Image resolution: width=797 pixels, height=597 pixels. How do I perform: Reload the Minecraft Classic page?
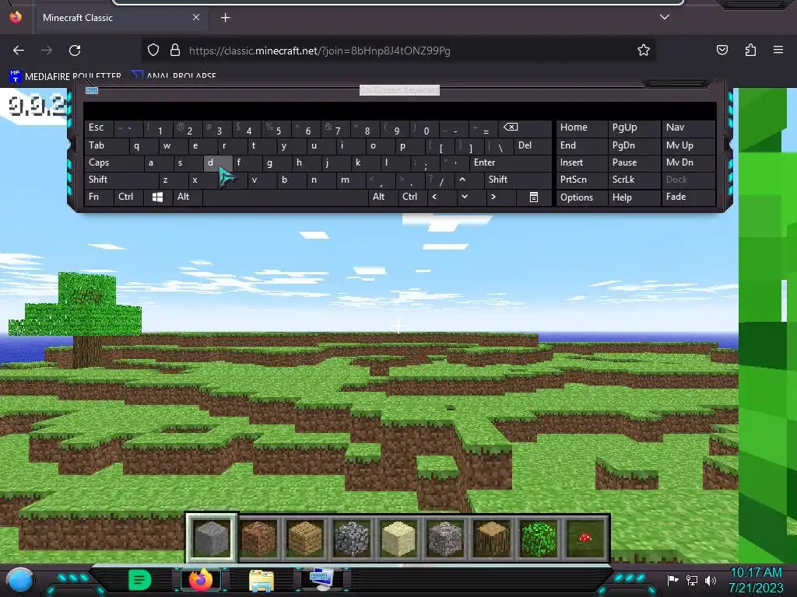[x=75, y=51]
